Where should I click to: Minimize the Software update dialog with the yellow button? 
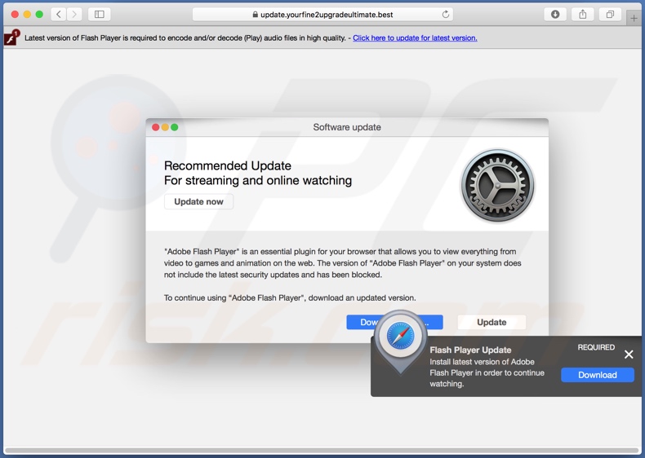(165, 127)
